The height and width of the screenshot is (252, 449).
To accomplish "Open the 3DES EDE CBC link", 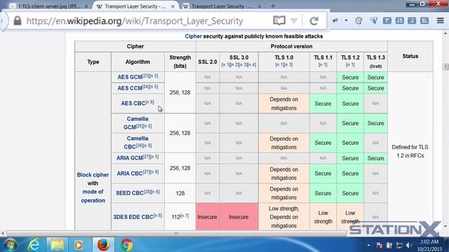I will click(x=133, y=217).
